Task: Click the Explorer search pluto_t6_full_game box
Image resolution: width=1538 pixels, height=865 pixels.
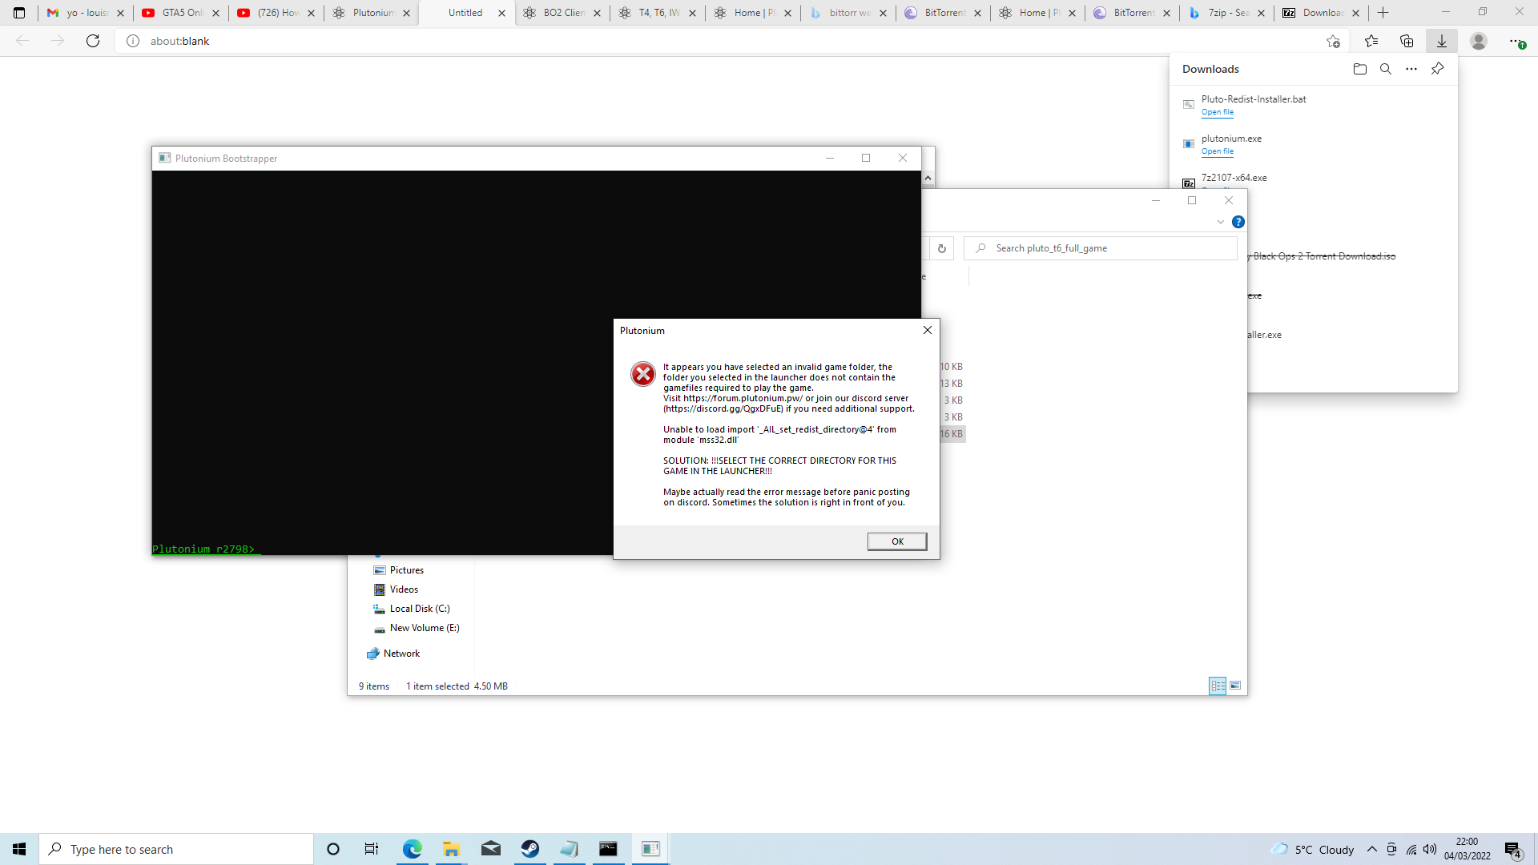Action: [1101, 248]
